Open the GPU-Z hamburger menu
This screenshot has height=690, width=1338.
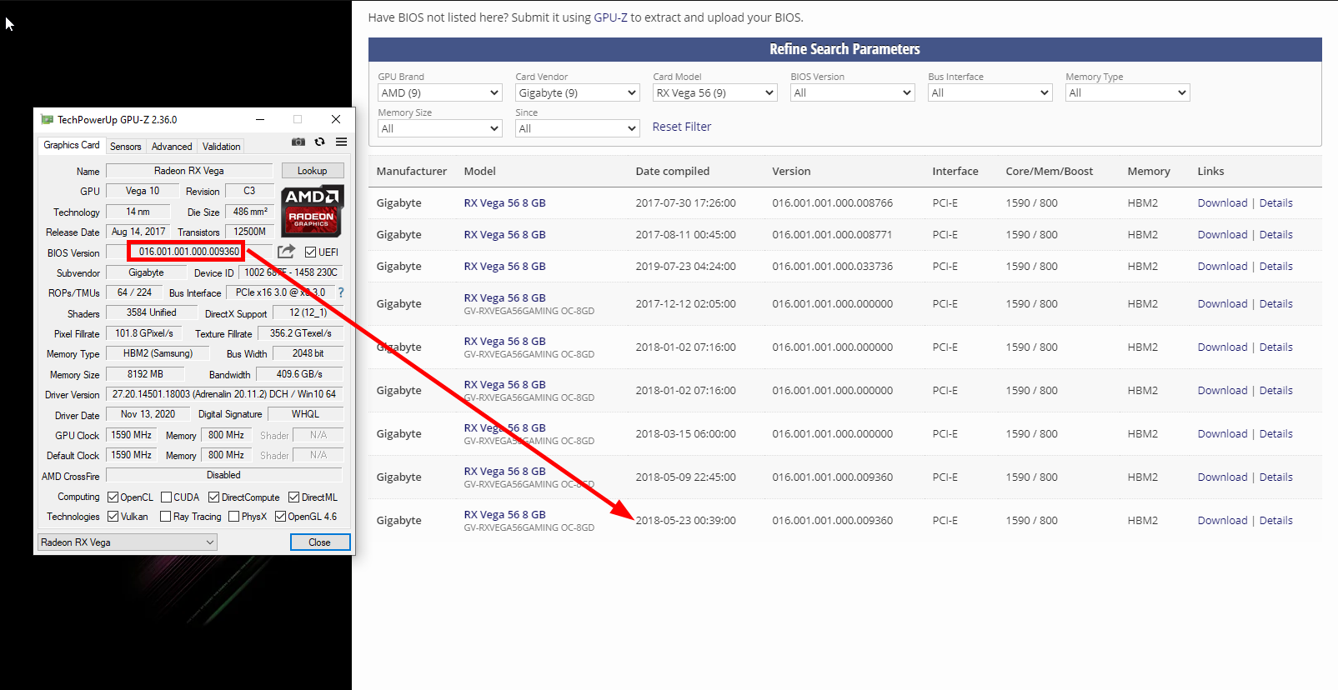coord(341,142)
